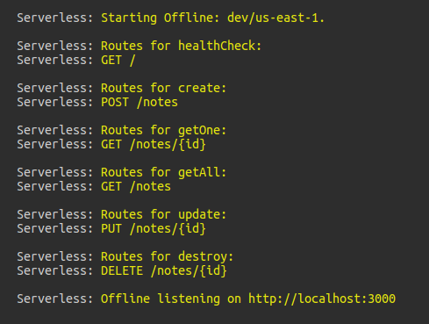Click 'Serverless:' prefix before POST /notes
429x324 pixels.
coord(55,102)
